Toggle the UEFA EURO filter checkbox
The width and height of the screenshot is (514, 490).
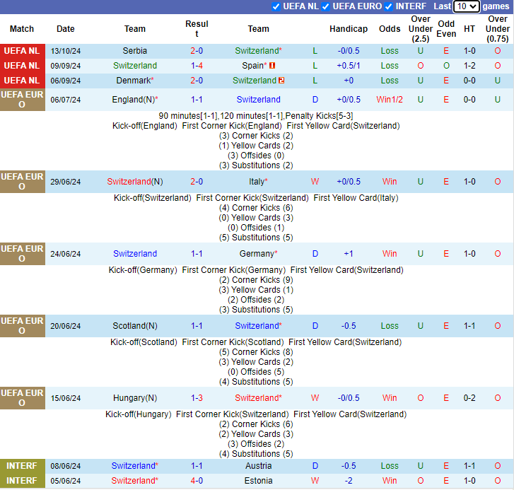coord(326,6)
